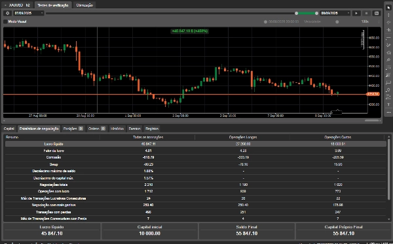The width and height of the screenshot is (393, 244).
Task: Switch to the Otimização tab
Action: 84,5
